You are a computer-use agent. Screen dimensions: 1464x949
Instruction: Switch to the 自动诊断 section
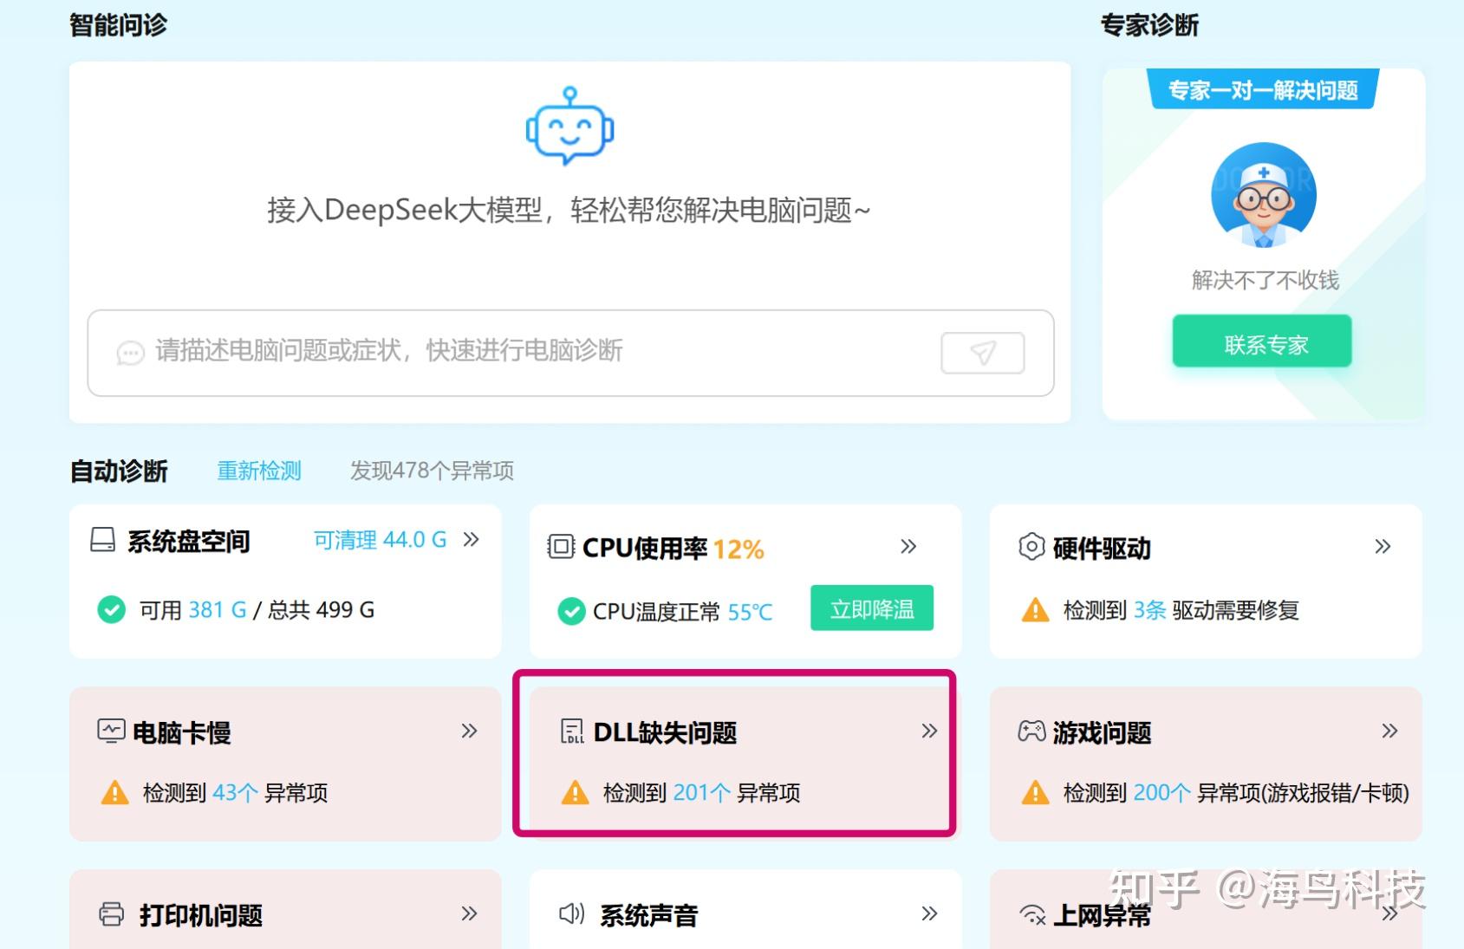pyautogui.click(x=119, y=471)
